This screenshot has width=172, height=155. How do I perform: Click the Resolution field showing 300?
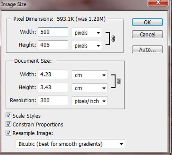(53, 100)
